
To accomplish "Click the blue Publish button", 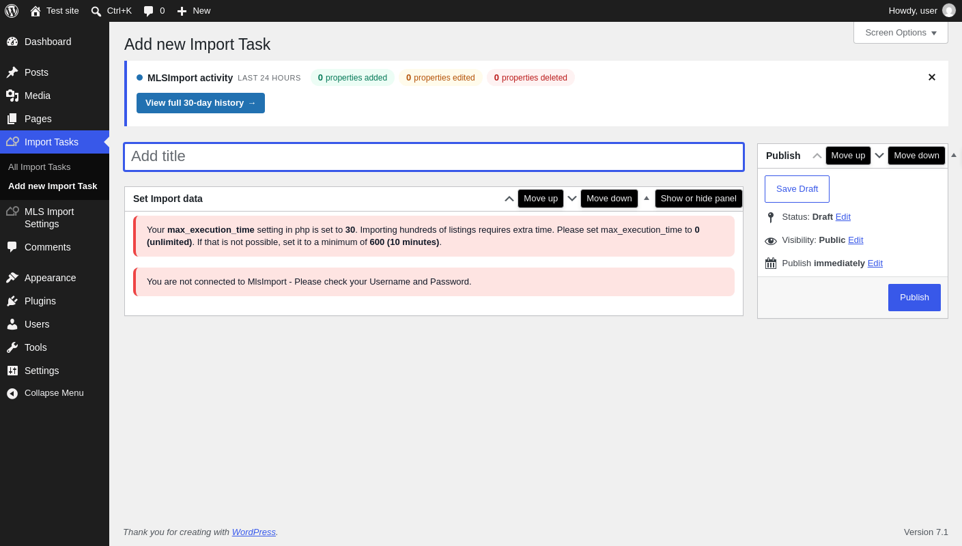I will pos(914,298).
